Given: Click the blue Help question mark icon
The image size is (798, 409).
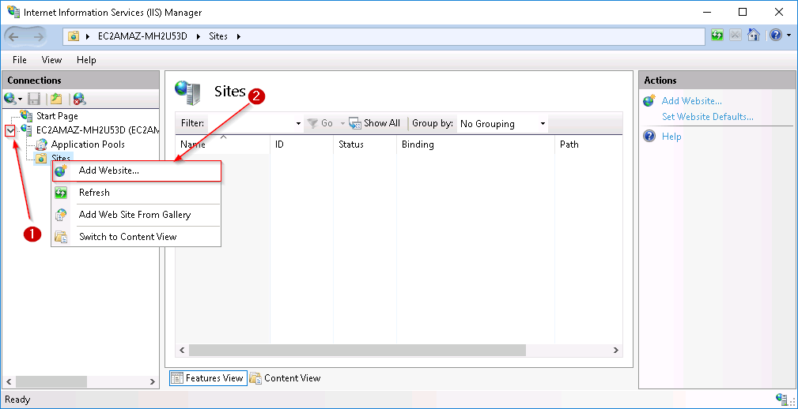Looking at the screenshot, I should click(x=776, y=36).
